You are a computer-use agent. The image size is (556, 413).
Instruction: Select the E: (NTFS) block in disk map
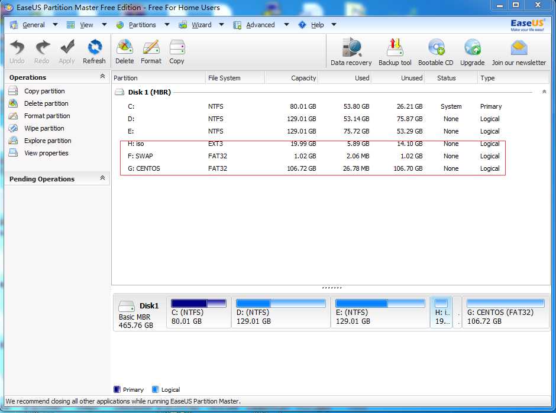[x=380, y=313]
